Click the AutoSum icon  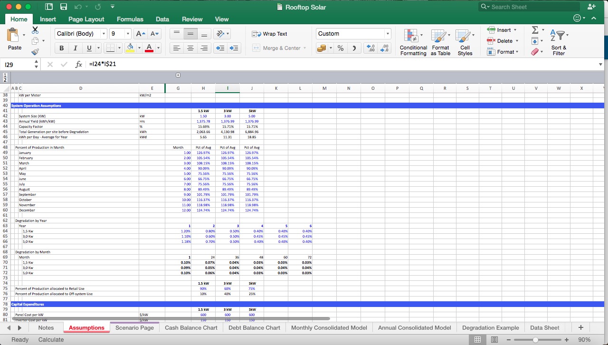535,30
